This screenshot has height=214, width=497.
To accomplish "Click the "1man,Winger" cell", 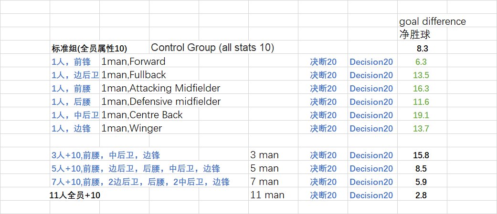I will (131, 128).
